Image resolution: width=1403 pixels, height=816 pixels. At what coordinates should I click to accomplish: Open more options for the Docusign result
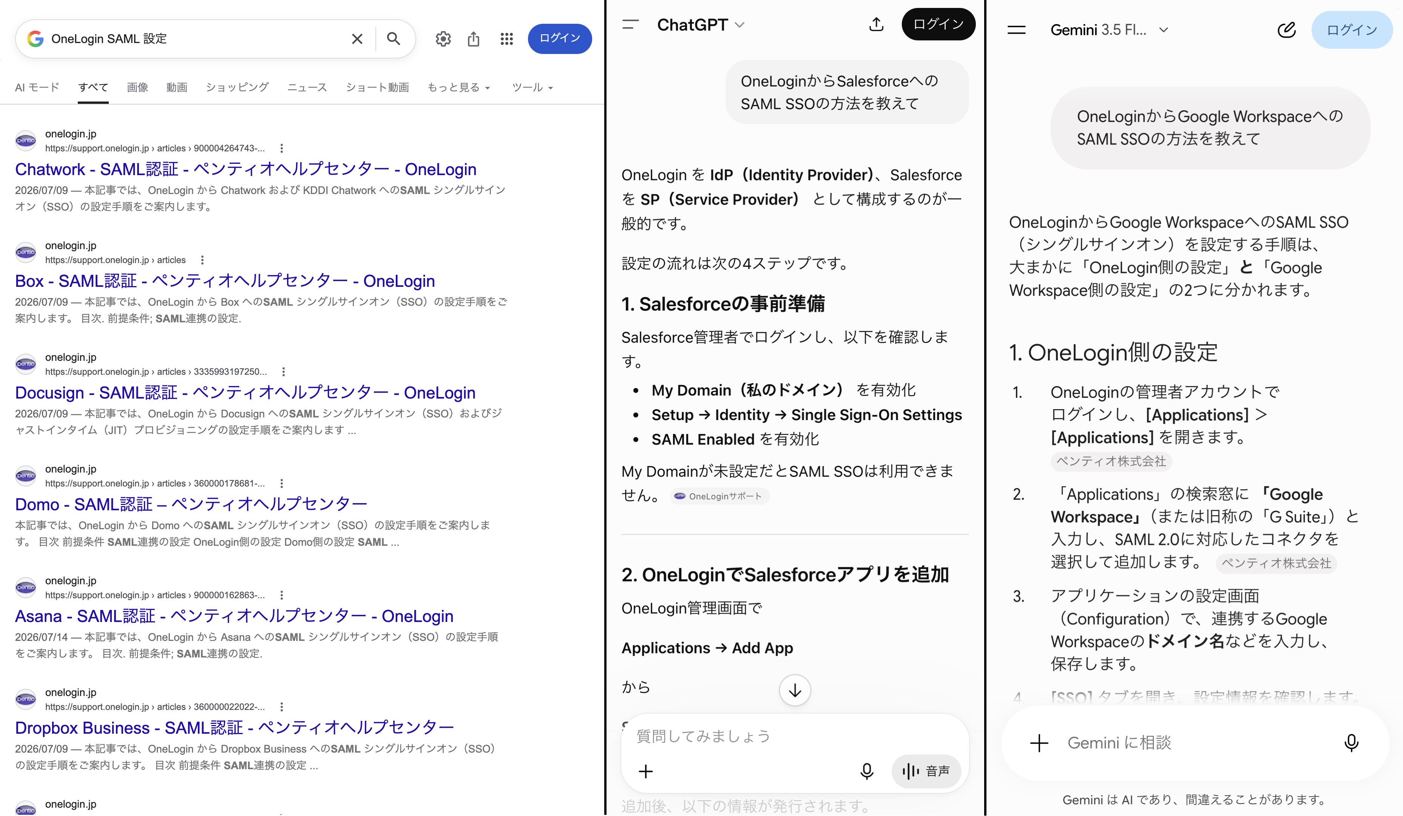(x=283, y=372)
